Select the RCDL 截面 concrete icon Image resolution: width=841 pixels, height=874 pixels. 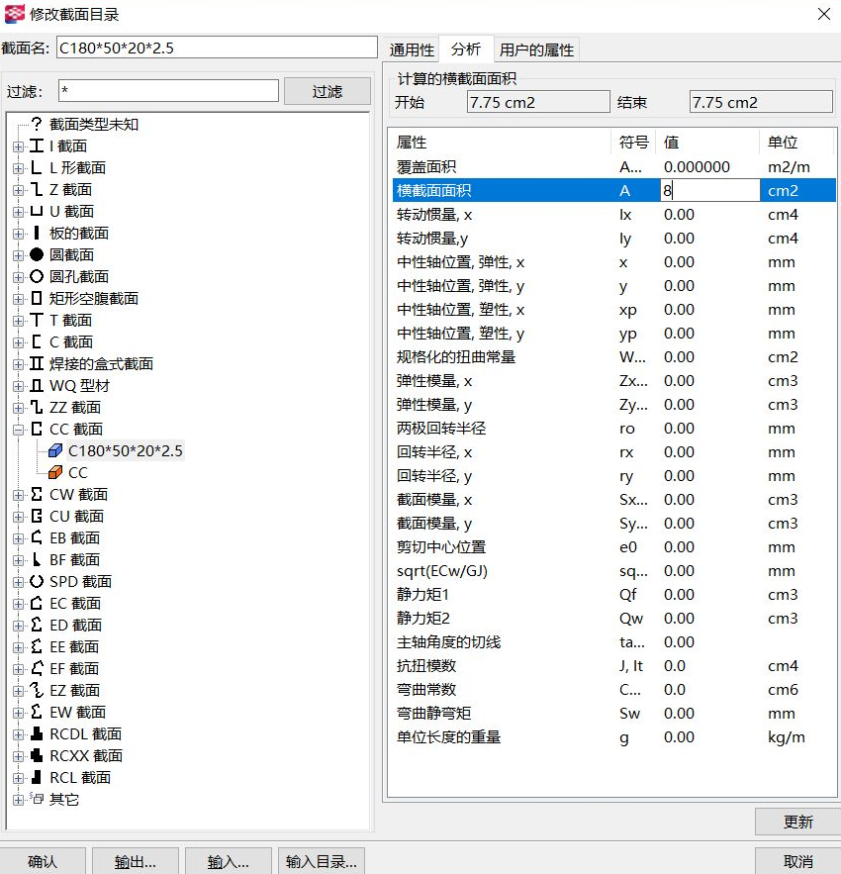[x=37, y=733]
